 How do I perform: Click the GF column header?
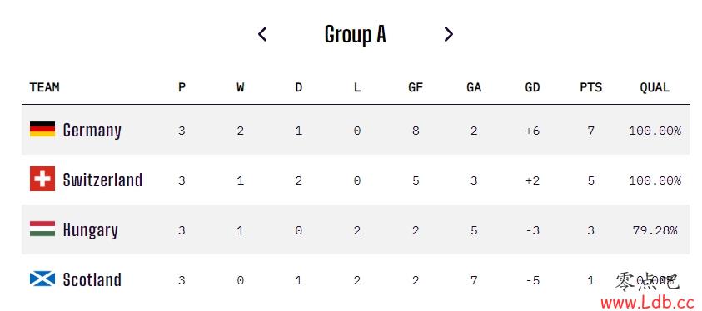tap(416, 87)
